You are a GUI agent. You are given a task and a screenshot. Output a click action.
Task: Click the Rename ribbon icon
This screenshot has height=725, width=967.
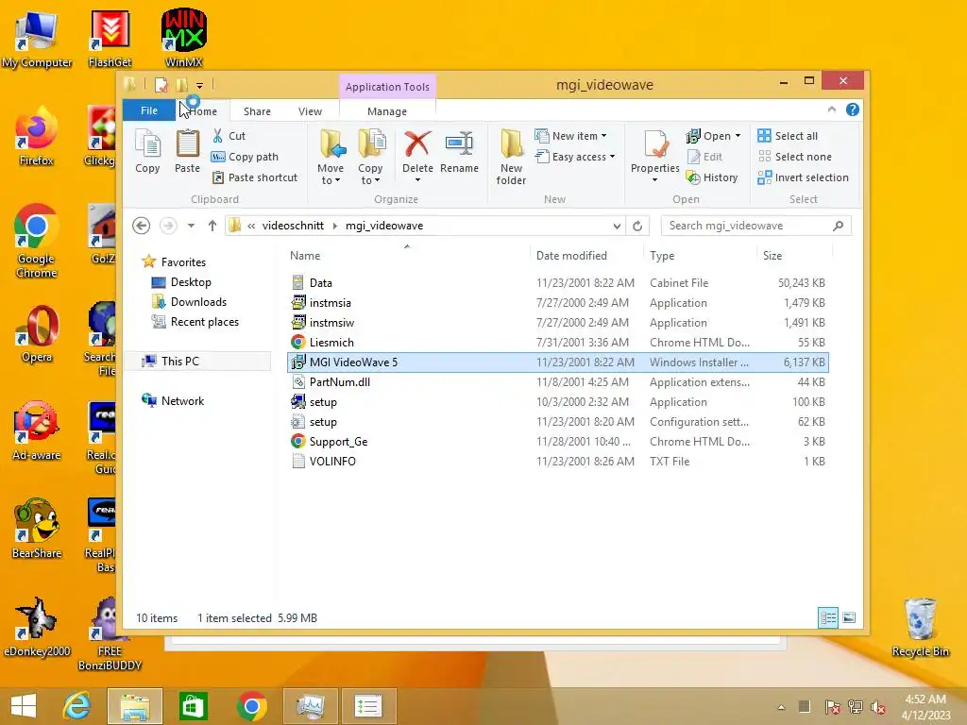pos(460,151)
